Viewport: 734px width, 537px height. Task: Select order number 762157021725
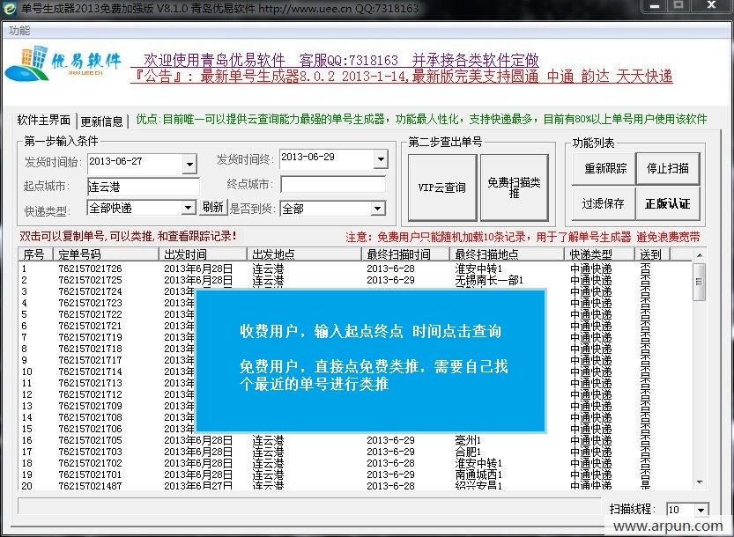pos(91,280)
